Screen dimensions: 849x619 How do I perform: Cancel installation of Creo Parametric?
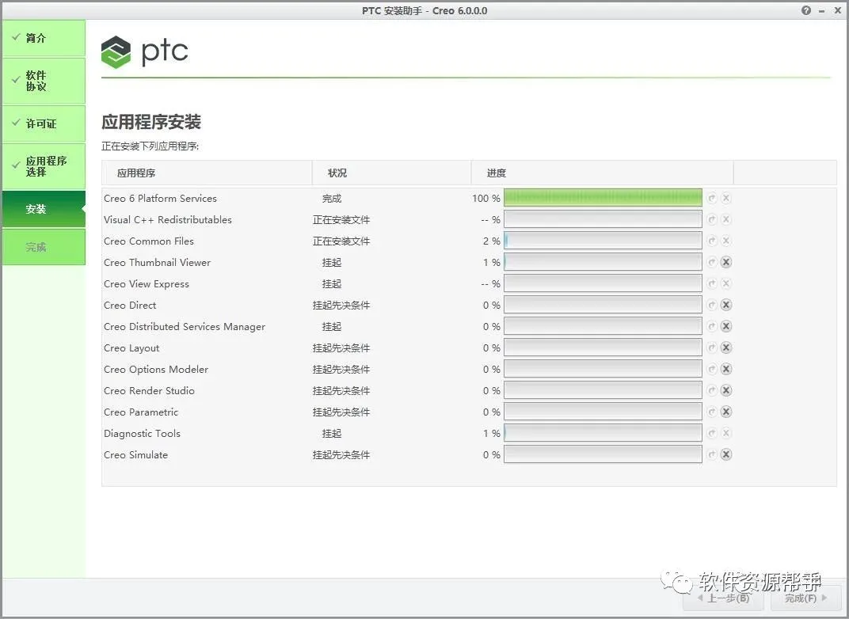coord(726,412)
